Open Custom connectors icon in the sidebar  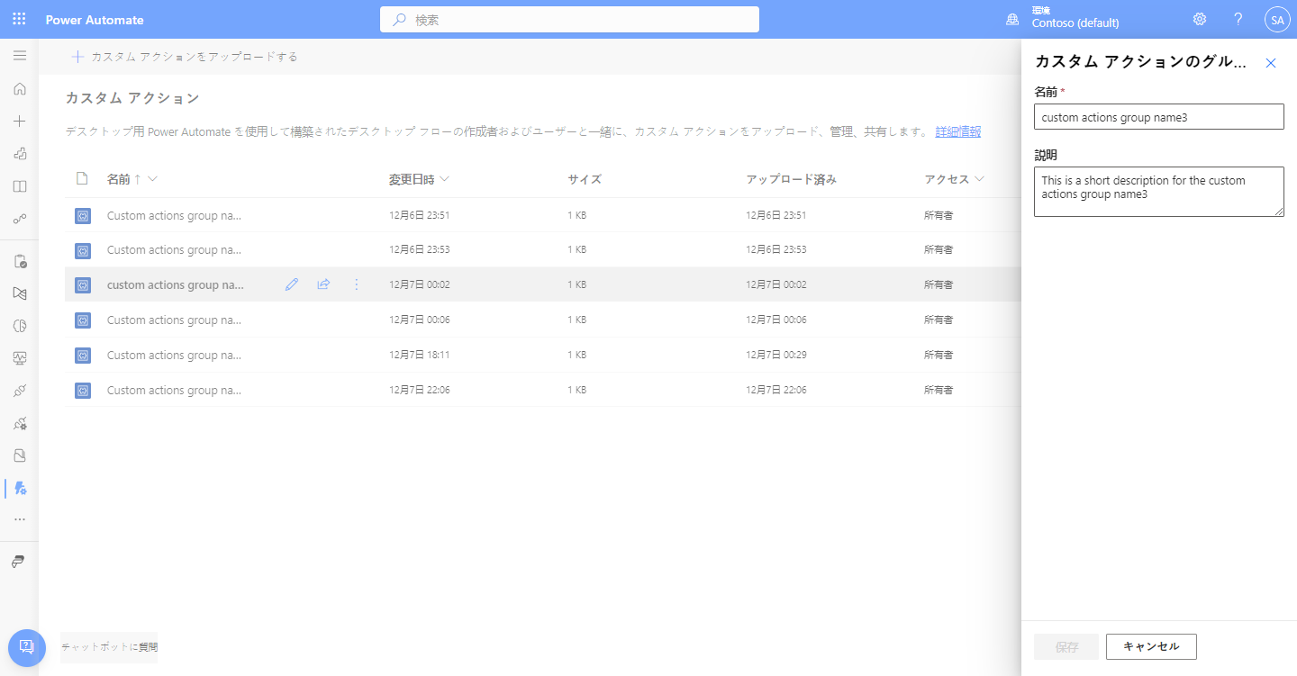coord(19,423)
